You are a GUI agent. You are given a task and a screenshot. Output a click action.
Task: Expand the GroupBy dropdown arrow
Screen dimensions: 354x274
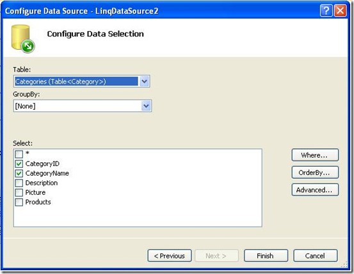coord(147,106)
